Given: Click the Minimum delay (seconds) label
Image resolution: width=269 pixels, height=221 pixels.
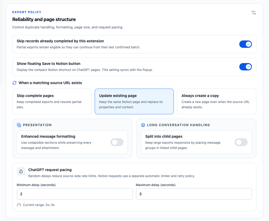Looking at the screenshot, I should point(36,185).
